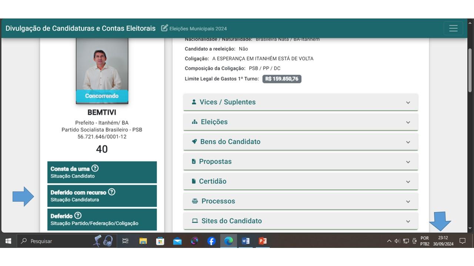Open the notification center icon
Viewport: 474px width, 266px height.
(x=462, y=241)
